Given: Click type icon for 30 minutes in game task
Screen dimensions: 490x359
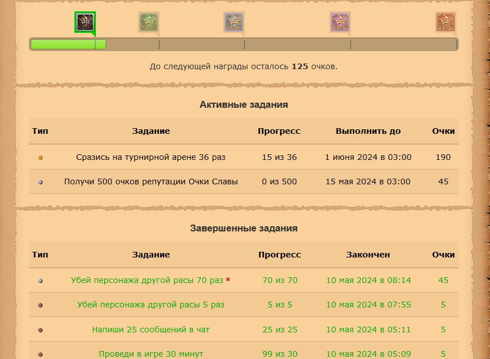Looking at the screenshot, I should click(x=40, y=354).
